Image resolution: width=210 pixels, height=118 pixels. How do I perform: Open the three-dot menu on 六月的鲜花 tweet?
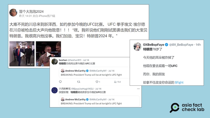coord(138,89)
